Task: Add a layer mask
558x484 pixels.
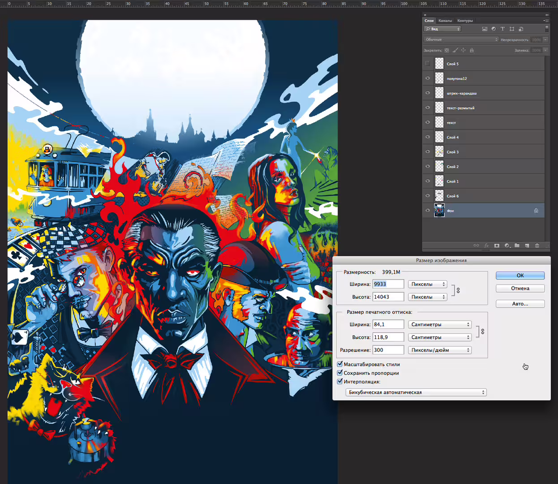Action: point(497,246)
